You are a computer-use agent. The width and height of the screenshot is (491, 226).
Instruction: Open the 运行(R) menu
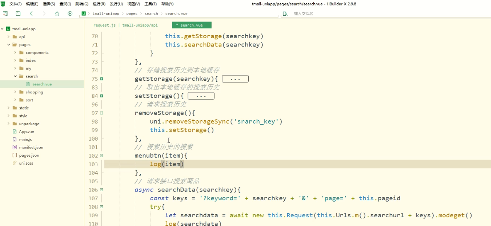click(99, 4)
